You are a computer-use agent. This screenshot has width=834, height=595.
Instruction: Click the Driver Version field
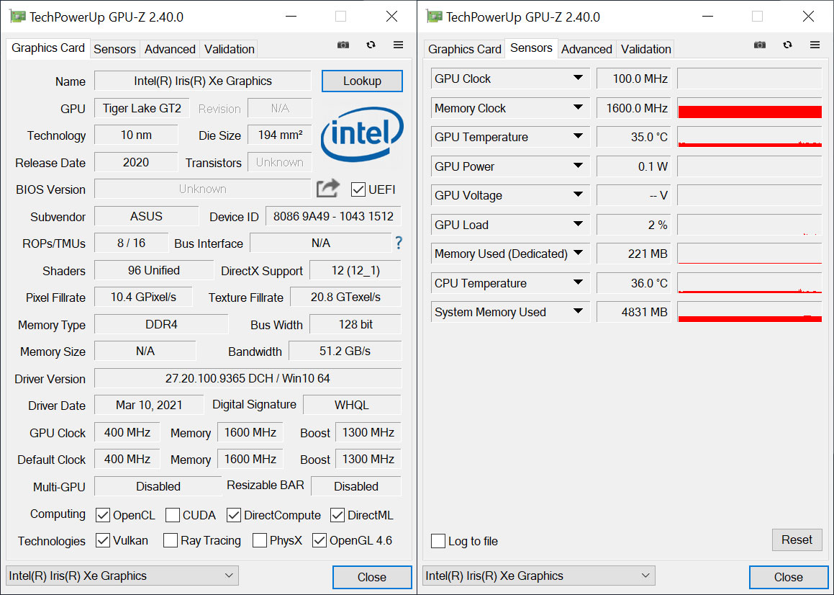248,378
